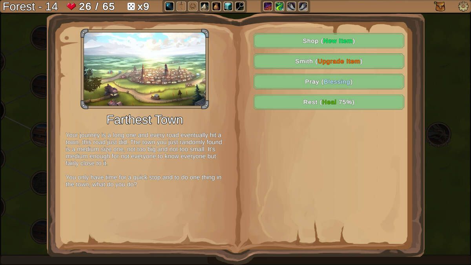Open the satchel inventory bag
Image resolution: width=471 pixels, height=265 pixels.
[440, 6]
